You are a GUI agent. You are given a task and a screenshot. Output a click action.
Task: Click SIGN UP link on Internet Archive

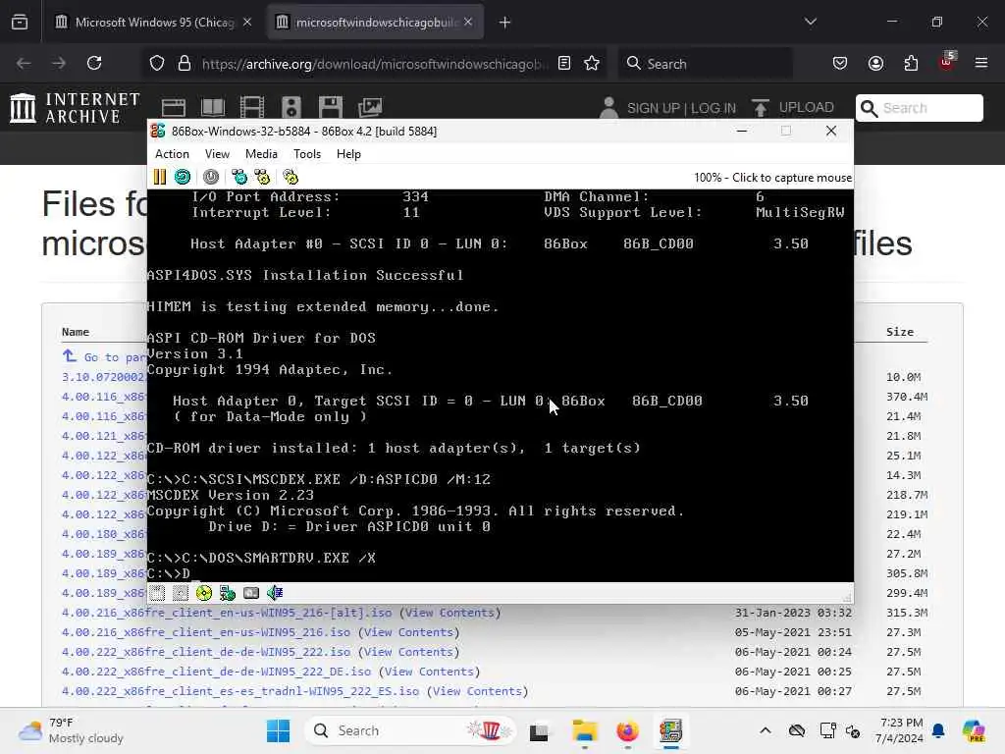tap(653, 108)
